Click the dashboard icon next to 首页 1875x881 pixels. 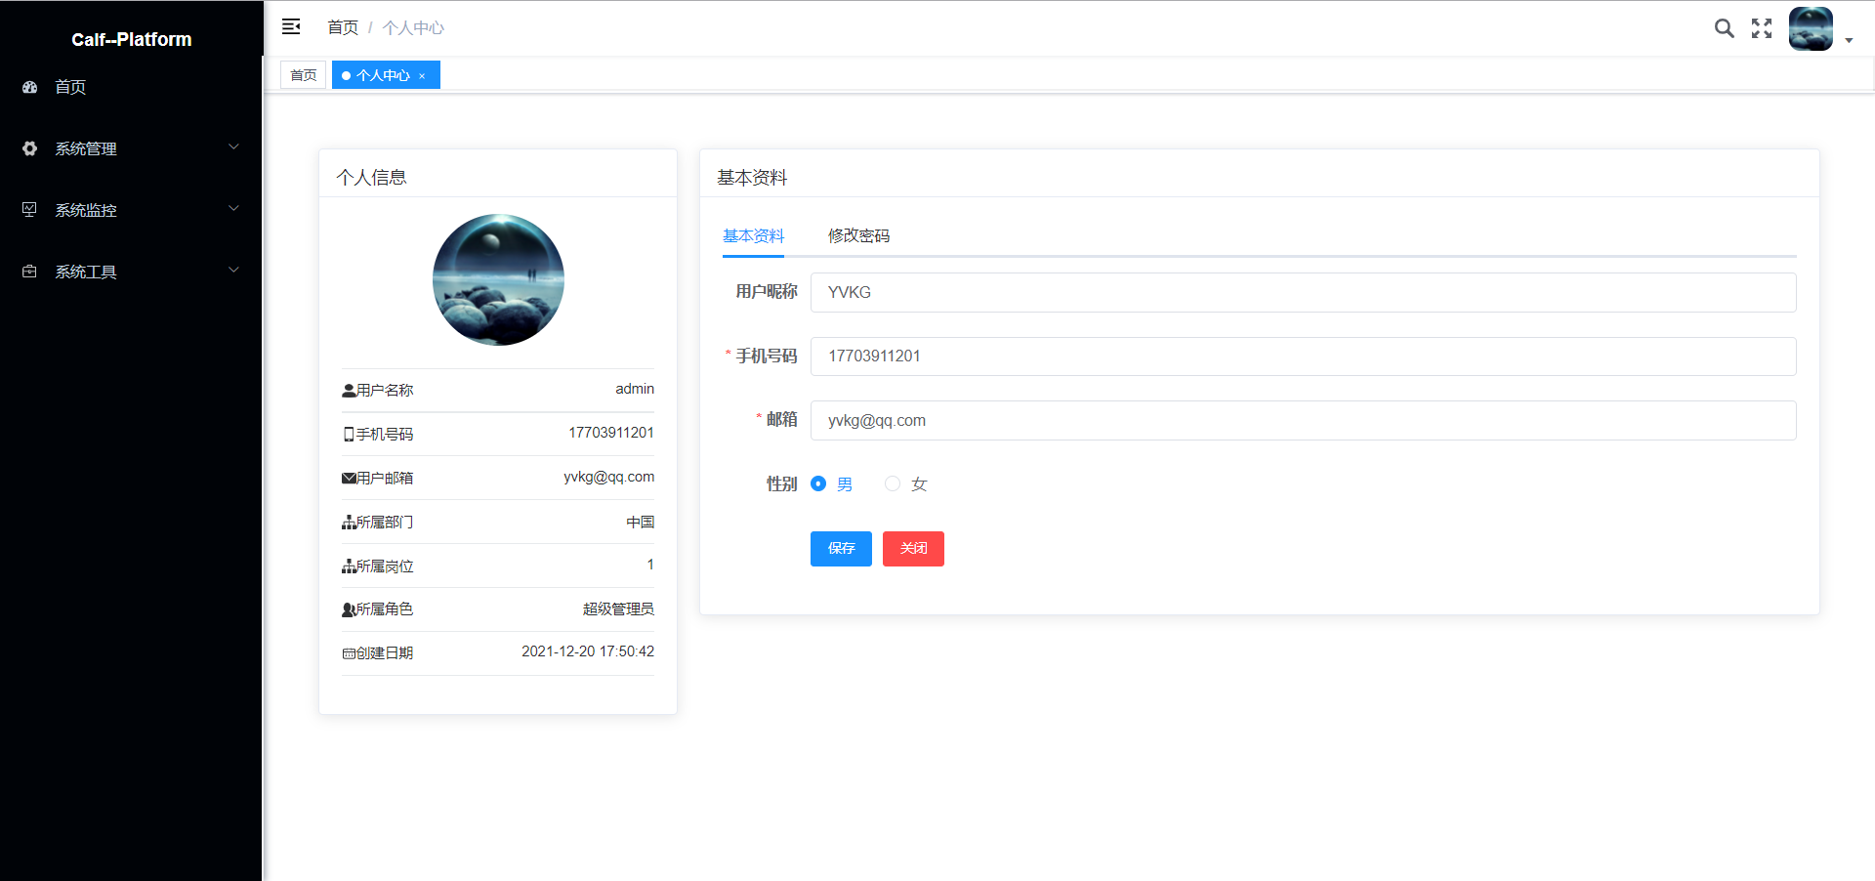[x=30, y=87]
